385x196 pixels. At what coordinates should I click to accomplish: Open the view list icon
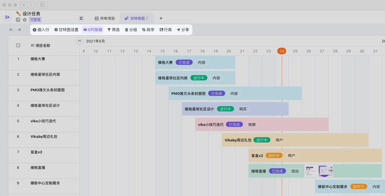[81, 18]
